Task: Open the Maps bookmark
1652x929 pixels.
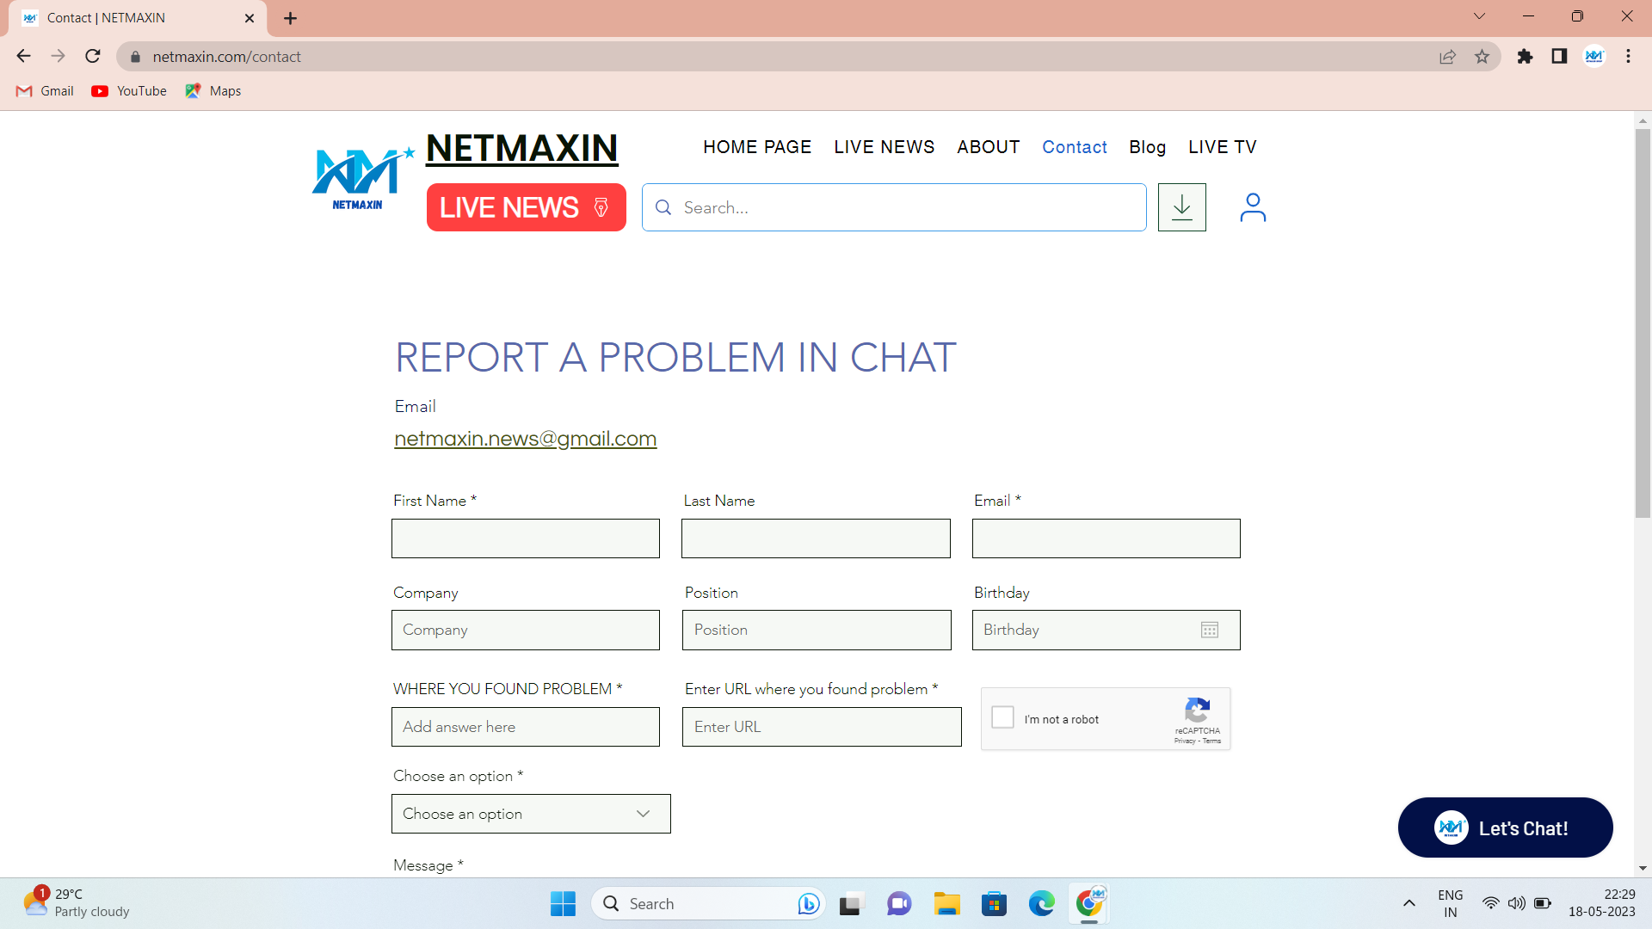Action: (x=213, y=91)
